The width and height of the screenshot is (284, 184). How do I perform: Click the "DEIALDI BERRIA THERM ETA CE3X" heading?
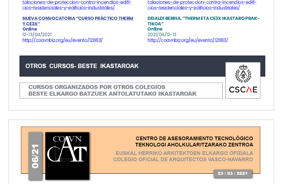tap(203, 21)
